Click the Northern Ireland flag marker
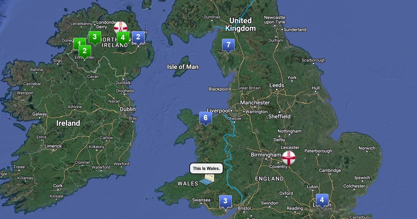 [121, 27]
